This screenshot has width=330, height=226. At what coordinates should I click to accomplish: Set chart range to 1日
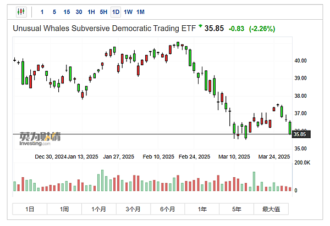(30, 209)
